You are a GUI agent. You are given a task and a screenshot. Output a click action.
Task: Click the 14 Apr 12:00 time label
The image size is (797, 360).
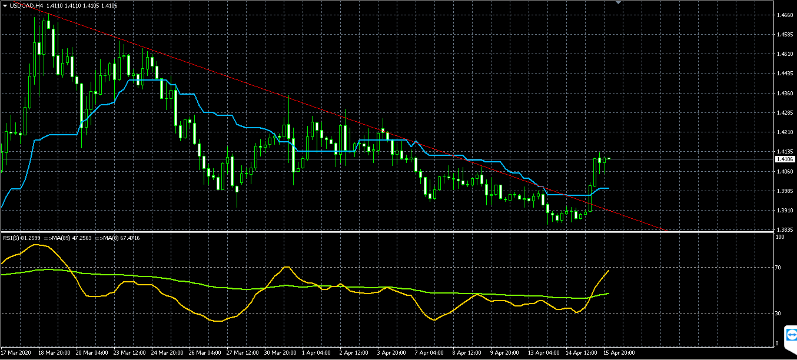[x=582, y=354]
